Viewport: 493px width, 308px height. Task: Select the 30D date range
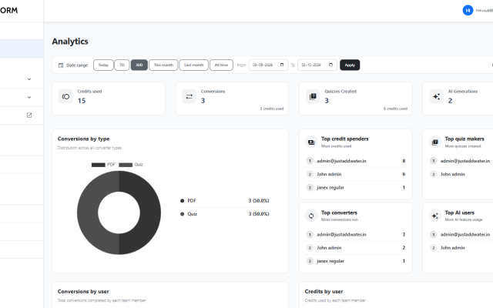[139, 65]
